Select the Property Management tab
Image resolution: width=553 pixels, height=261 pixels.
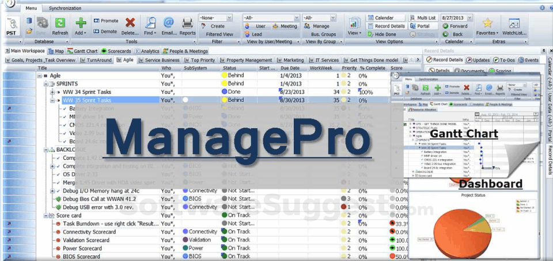[246, 60]
